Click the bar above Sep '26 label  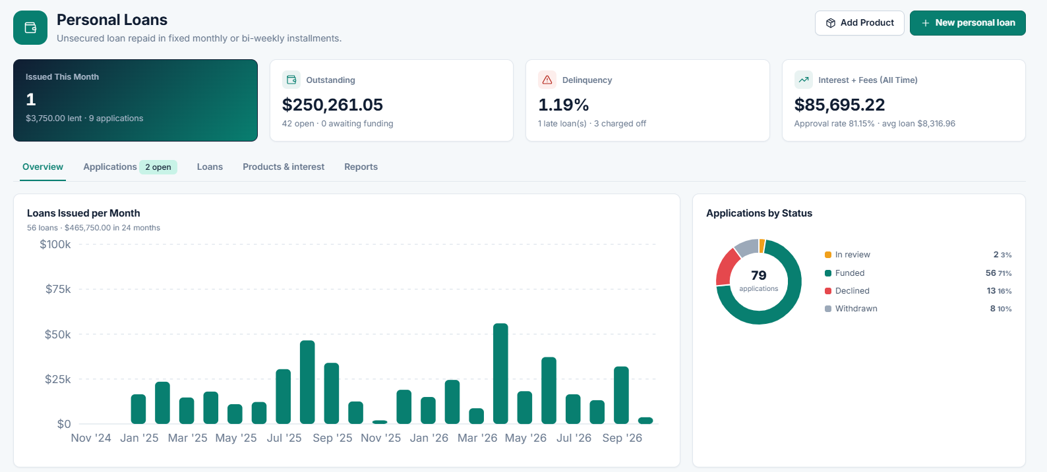pyautogui.click(x=621, y=395)
